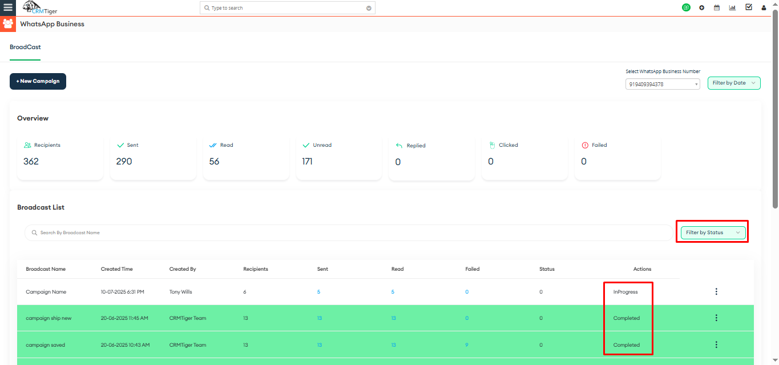Click the Recipients column header
The width and height of the screenshot is (779, 365).
[256, 269]
